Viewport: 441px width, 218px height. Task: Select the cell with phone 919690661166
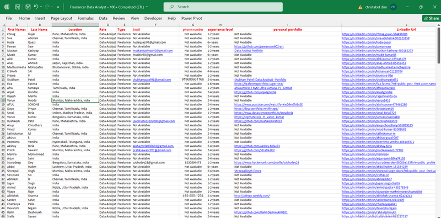click(x=193, y=79)
